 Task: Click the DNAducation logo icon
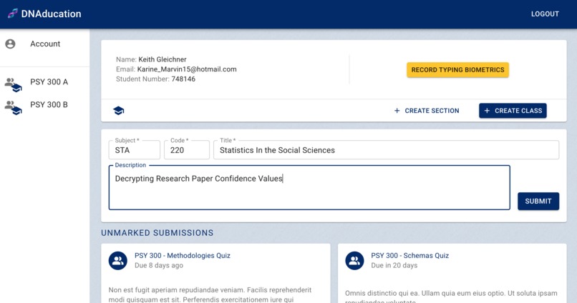pos(13,14)
